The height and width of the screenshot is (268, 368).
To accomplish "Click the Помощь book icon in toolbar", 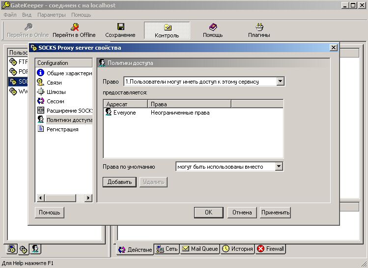I will (213, 27).
